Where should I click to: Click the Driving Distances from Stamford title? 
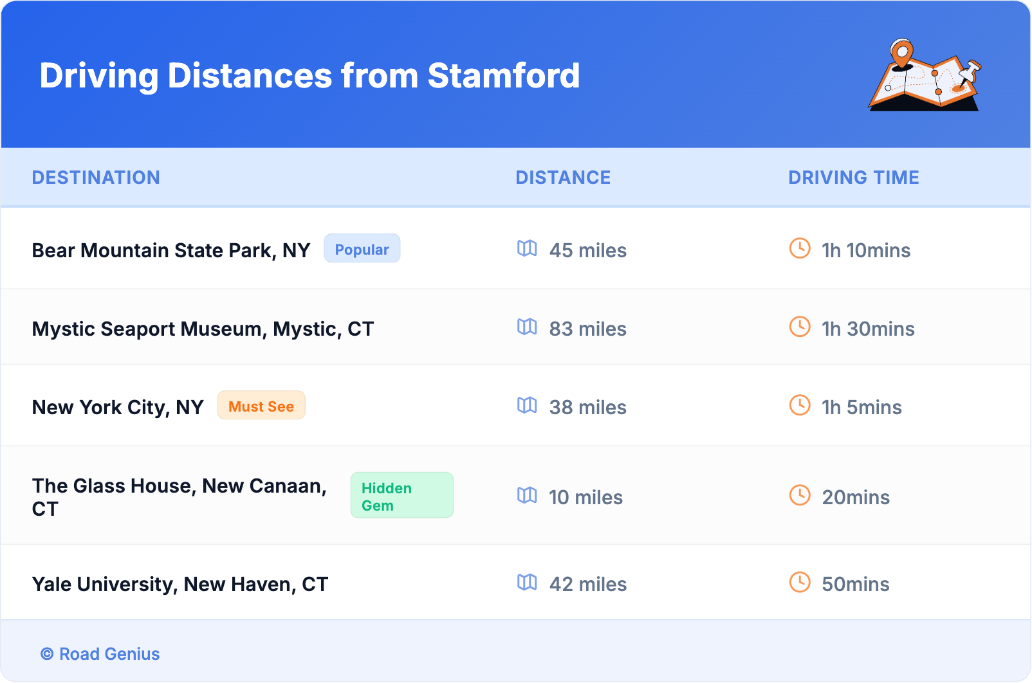310,76
